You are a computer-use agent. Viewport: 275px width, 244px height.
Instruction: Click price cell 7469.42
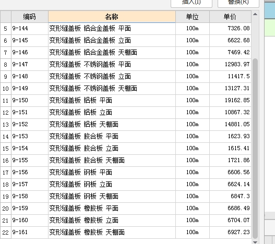pos(230,53)
